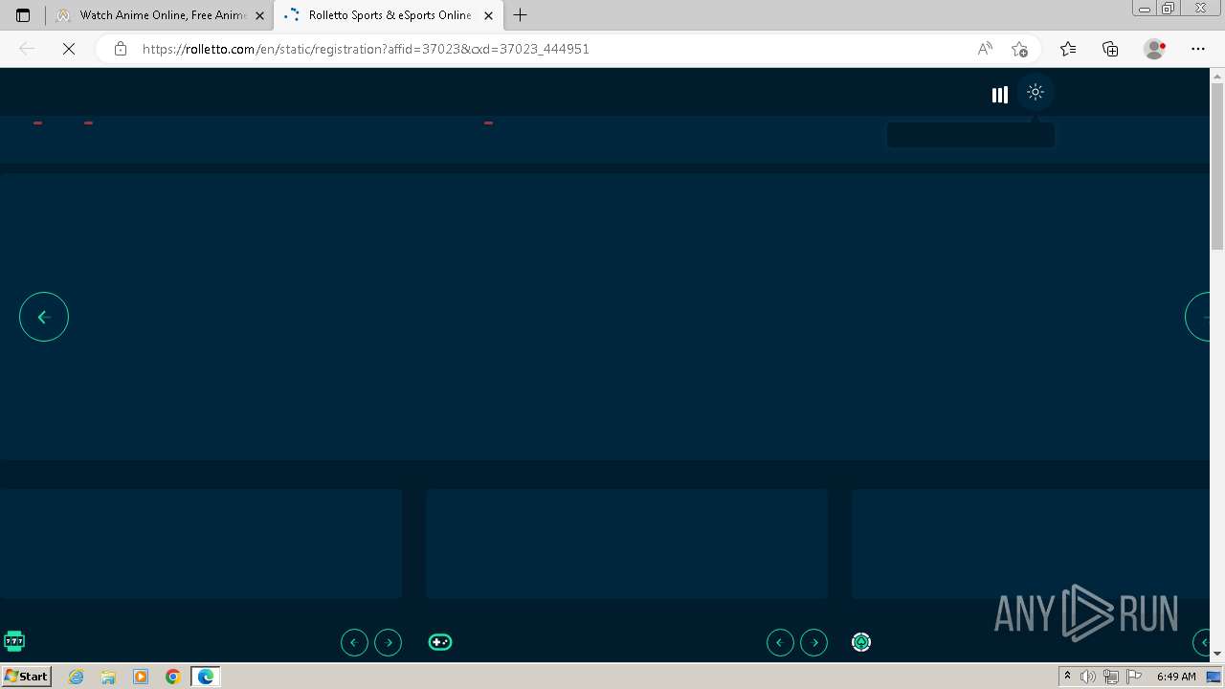Stop loading the page
The height and width of the screenshot is (689, 1225).
(69, 49)
